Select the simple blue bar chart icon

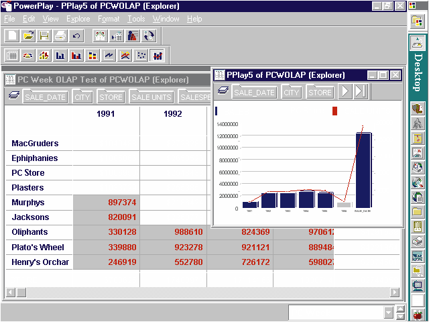(x=60, y=56)
